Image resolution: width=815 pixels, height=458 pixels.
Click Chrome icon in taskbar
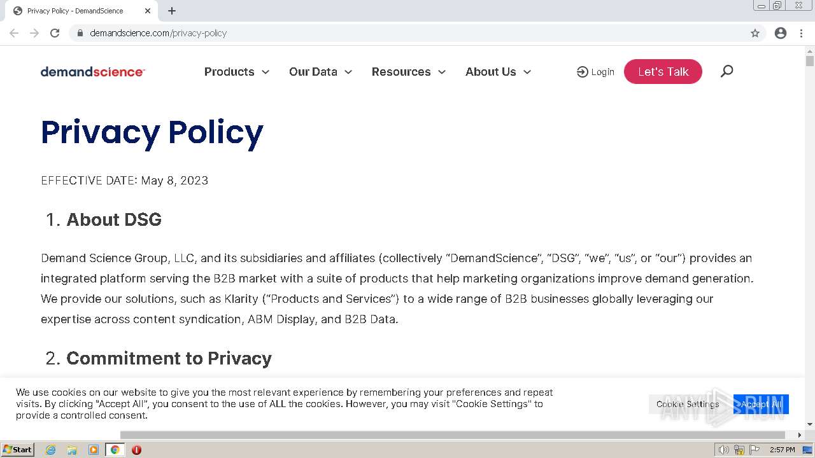(115, 450)
